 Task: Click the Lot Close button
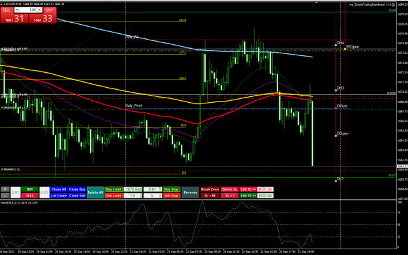(x=59, y=196)
